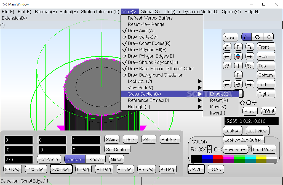The image size is (283, 185).
Task: Click the right arrow beside the globe icon
Action: [250, 56]
